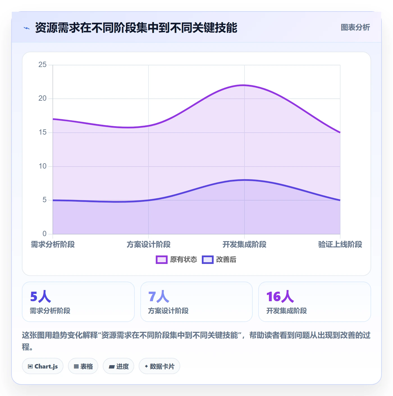Click the 验证上线阶段 x-axis label
The height and width of the screenshot is (396, 393).
[x=340, y=245]
